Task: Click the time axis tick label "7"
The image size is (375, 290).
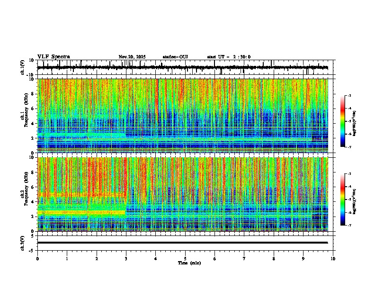Action: coord(244,259)
